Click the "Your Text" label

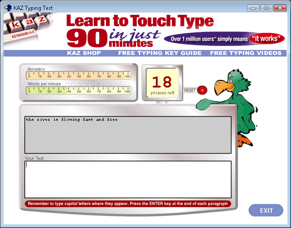[x=34, y=158]
